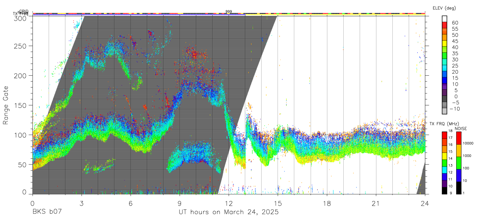Click the BKS b07 radar beam label
The image size is (478, 220).
[x=47, y=212]
